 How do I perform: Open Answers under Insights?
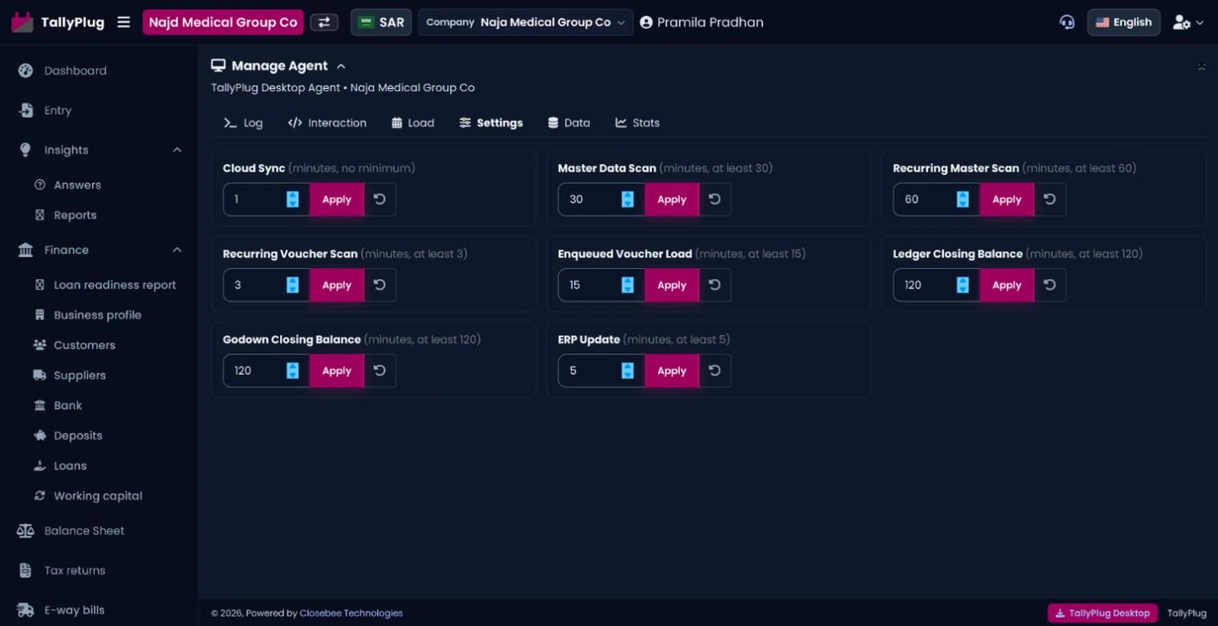tap(77, 184)
